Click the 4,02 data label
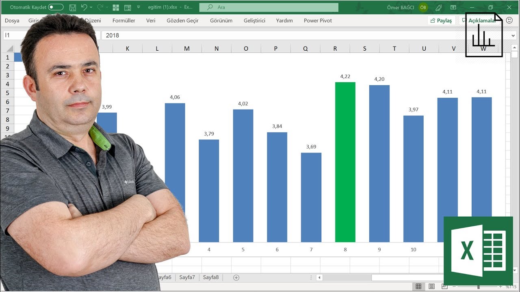Screen dimensions: 520x292 pyautogui.click(x=243, y=103)
